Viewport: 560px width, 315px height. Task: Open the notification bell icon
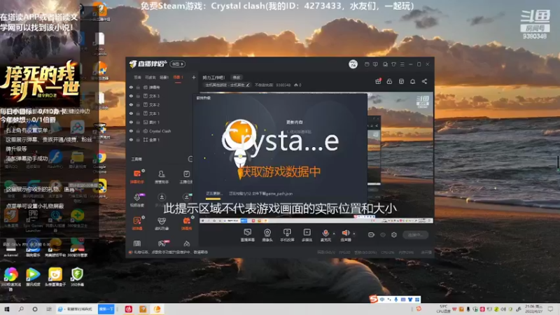412,81
